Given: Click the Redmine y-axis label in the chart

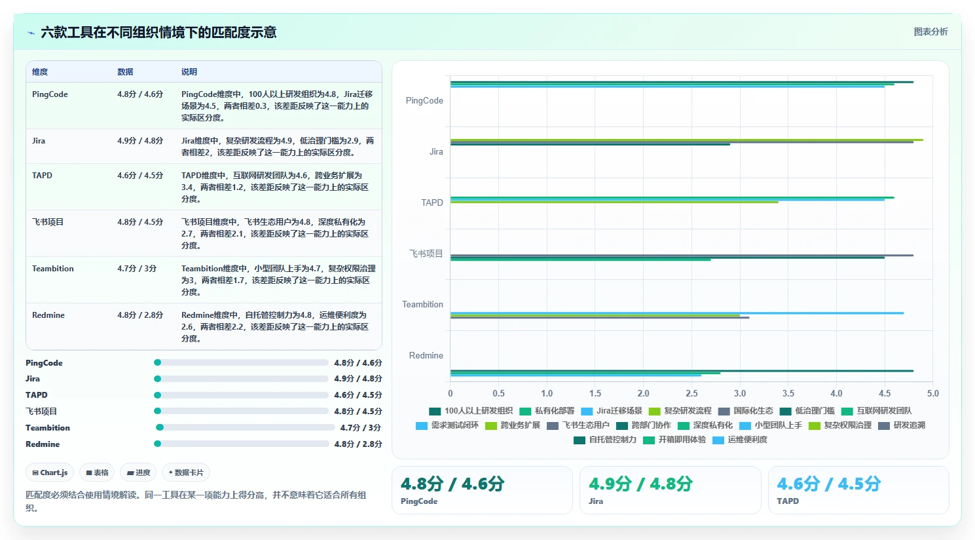Looking at the screenshot, I should point(426,356).
